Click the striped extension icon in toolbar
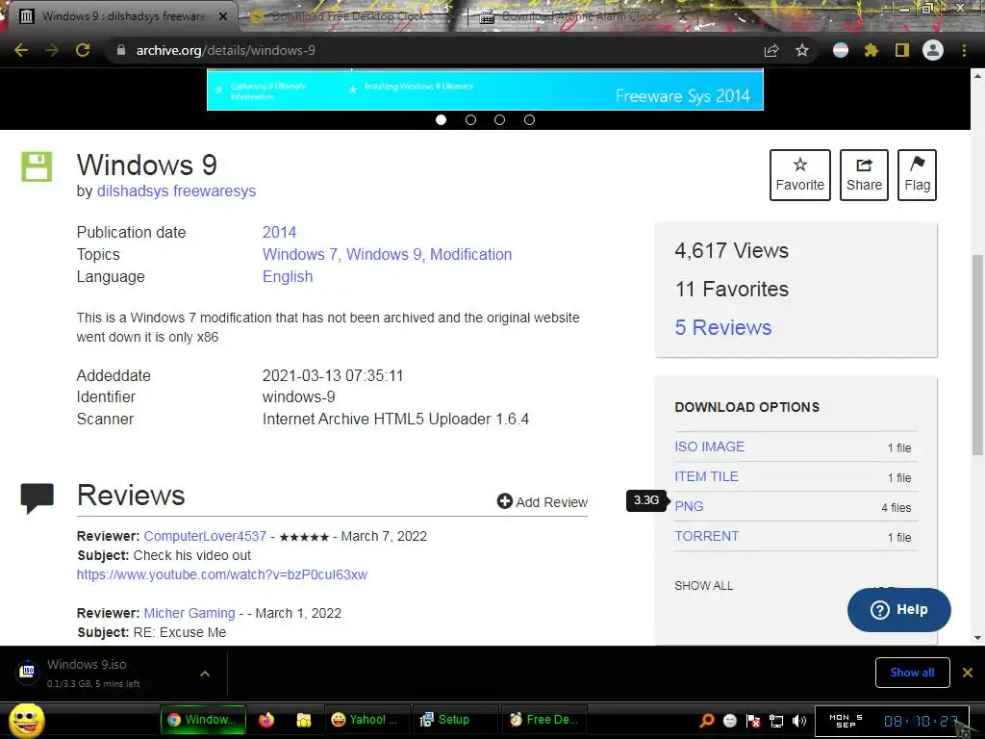The width and height of the screenshot is (985, 739). [x=841, y=50]
